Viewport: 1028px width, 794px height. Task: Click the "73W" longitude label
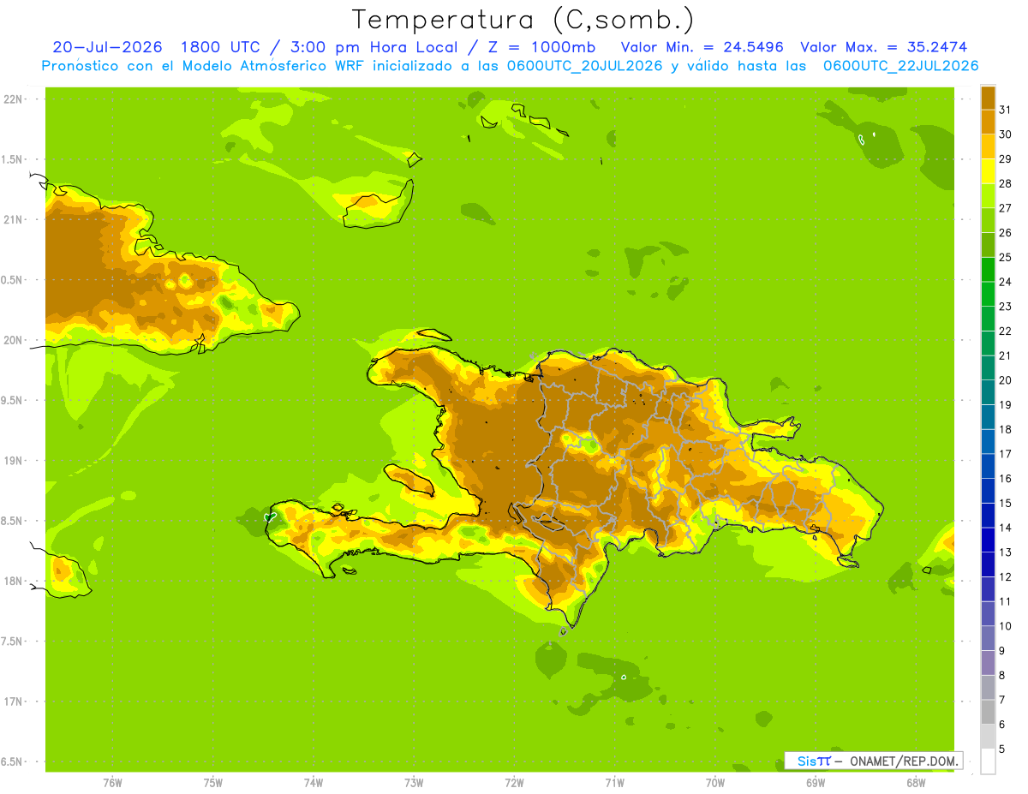(414, 783)
